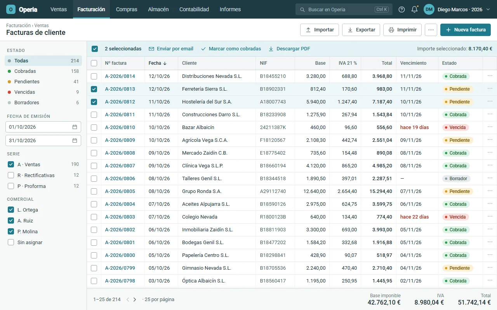Click the Nueva factura button

tap(466, 30)
